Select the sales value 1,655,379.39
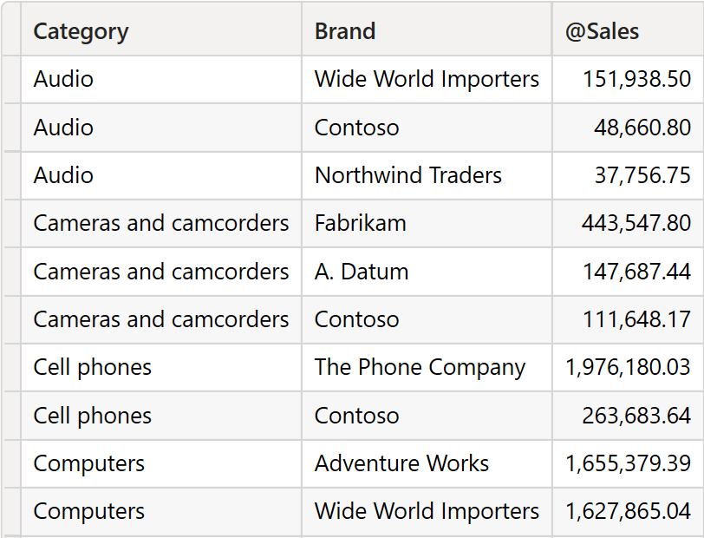This screenshot has width=704, height=538. click(x=629, y=463)
